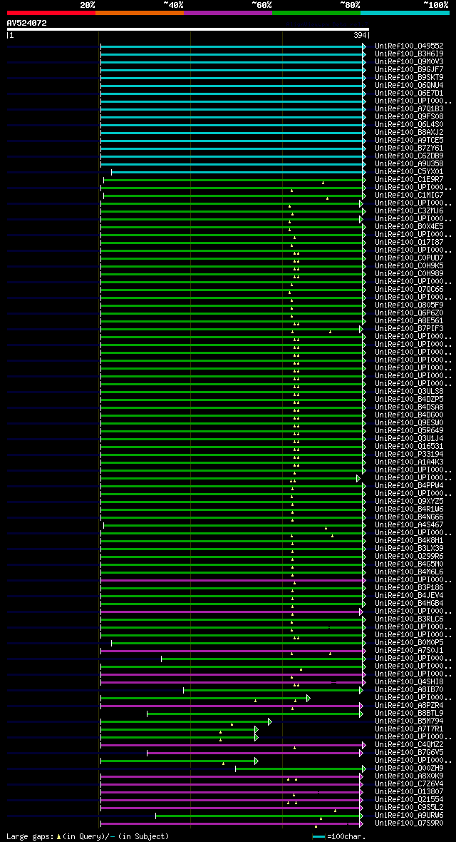Click the white query sequence bar

tap(188, 29)
